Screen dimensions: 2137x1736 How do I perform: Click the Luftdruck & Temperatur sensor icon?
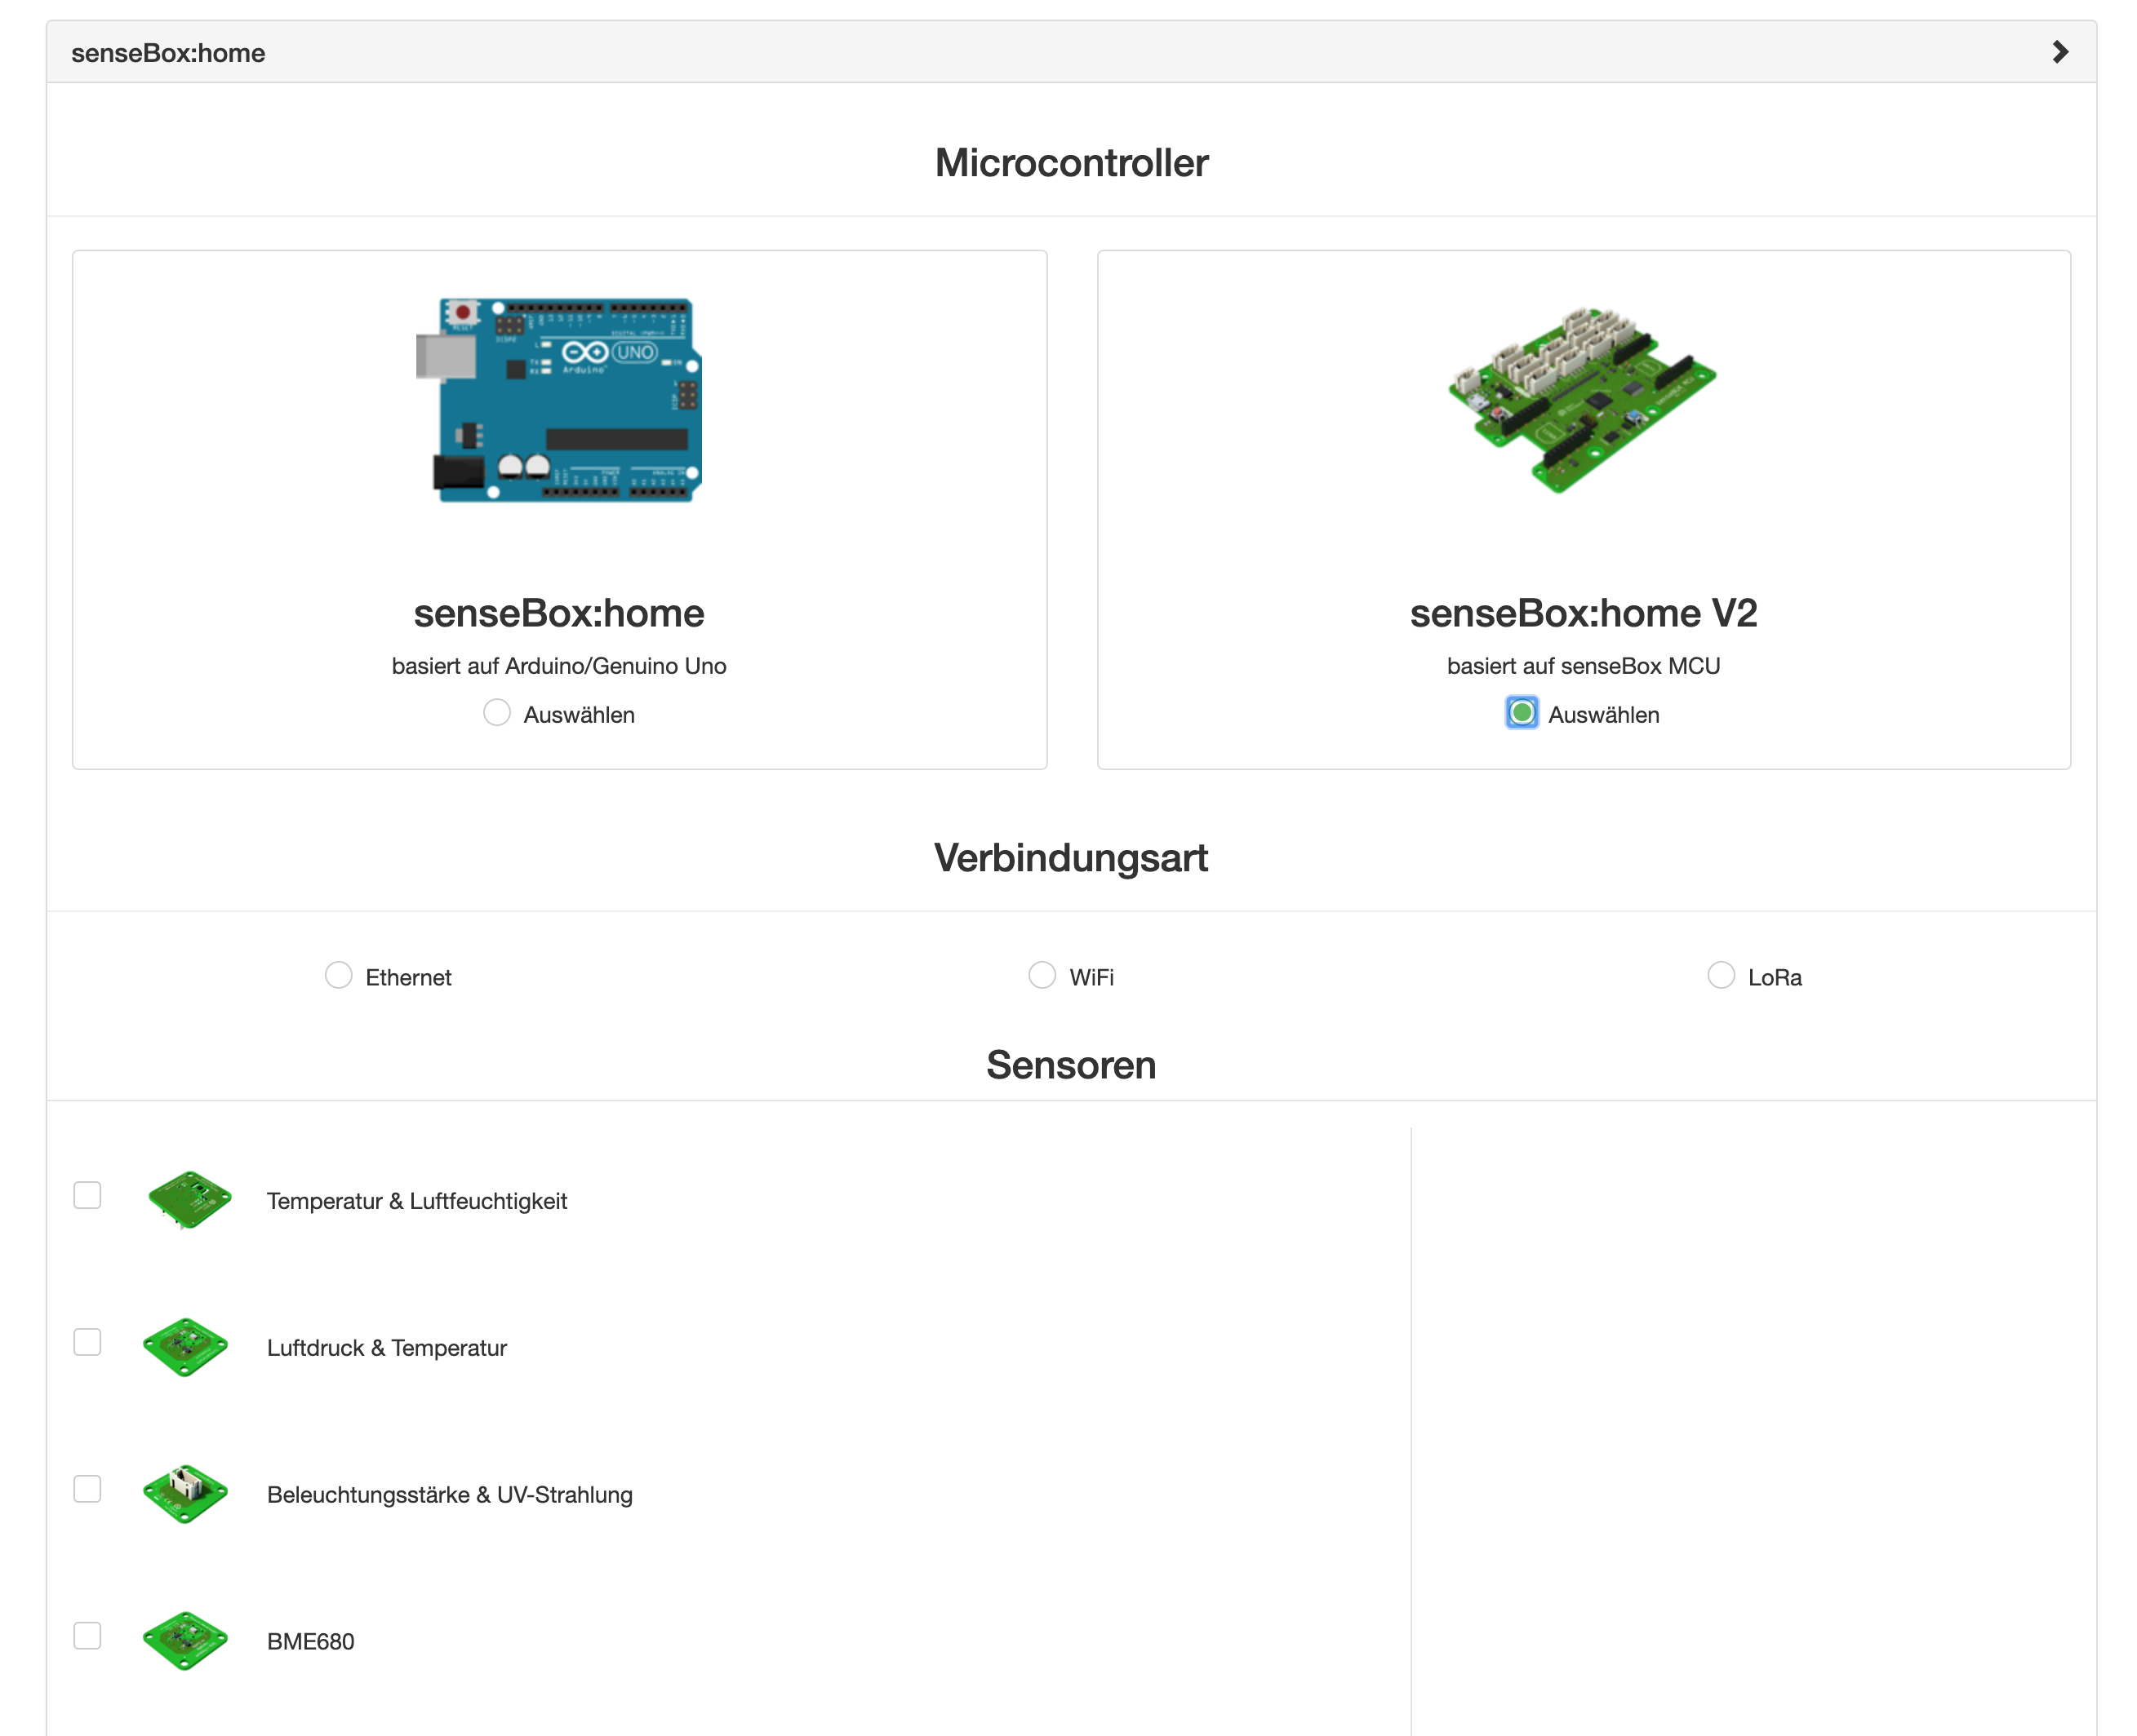coord(186,1346)
